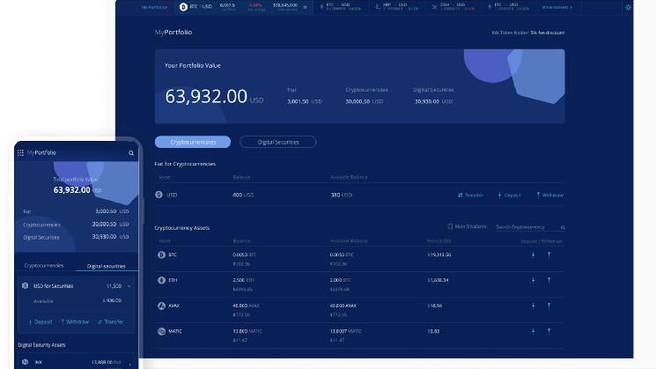This screenshot has height=369, width=656.
Task: Click the MATIC withdraw arrow icon
Action: (x=549, y=331)
